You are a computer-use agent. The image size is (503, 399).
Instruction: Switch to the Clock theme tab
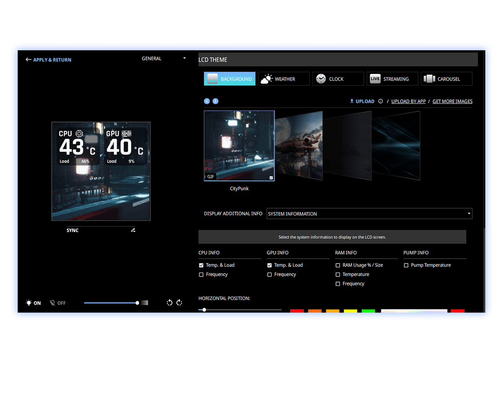pos(338,79)
